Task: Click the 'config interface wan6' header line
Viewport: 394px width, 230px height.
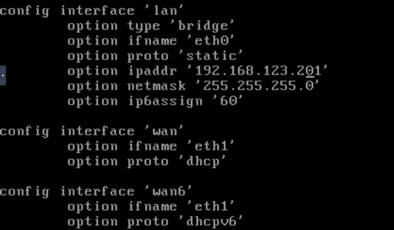Action: [96, 191]
